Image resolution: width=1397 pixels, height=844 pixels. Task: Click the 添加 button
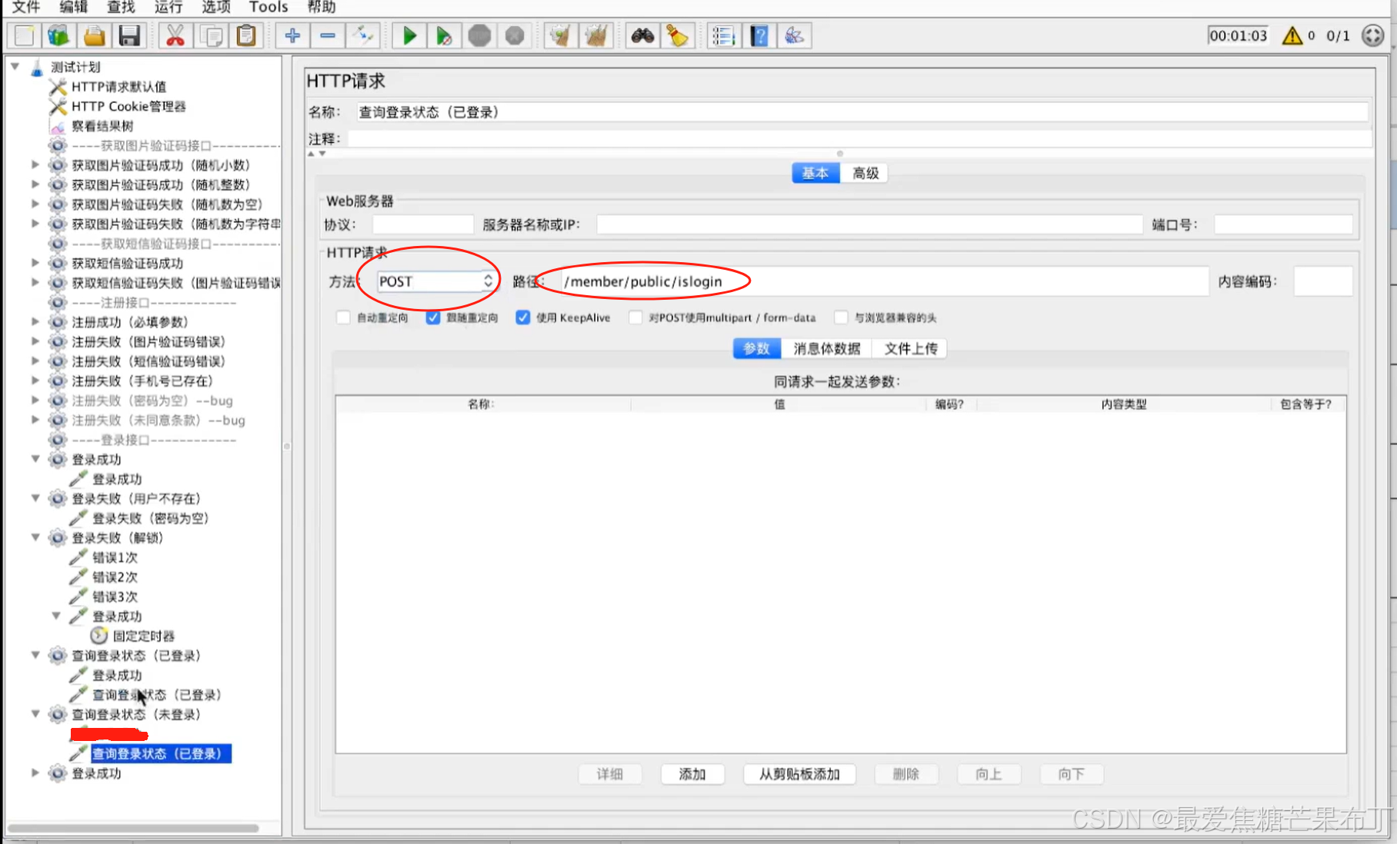point(692,774)
